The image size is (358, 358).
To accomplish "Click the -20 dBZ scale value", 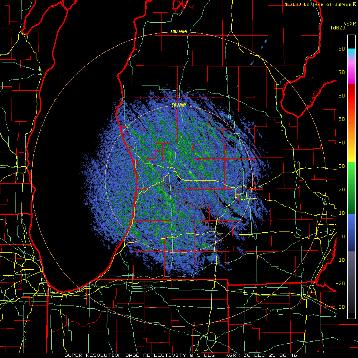I will point(340,283).
